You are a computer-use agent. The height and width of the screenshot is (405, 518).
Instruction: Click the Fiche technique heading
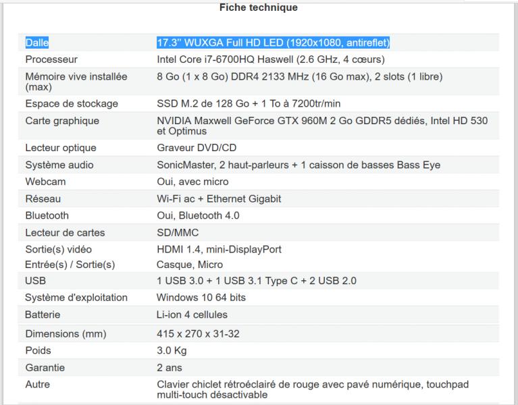pos(259,7)
